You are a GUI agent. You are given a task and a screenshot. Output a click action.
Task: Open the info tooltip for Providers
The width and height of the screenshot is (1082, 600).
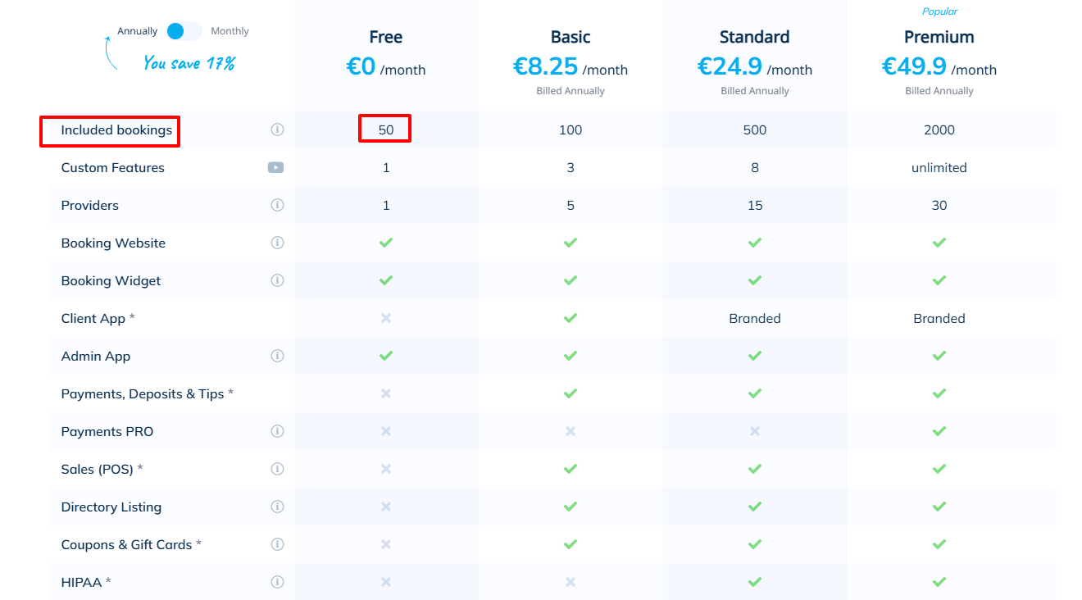[x=277, y=204]
